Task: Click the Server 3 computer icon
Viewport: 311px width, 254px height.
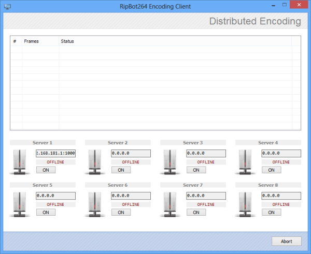Action: [x=170, y=162]
